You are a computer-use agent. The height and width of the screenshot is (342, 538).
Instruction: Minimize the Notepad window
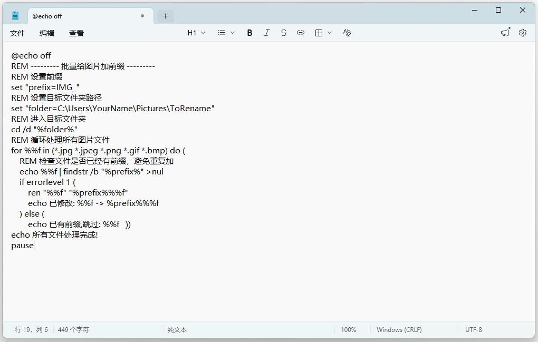[475, 11]
